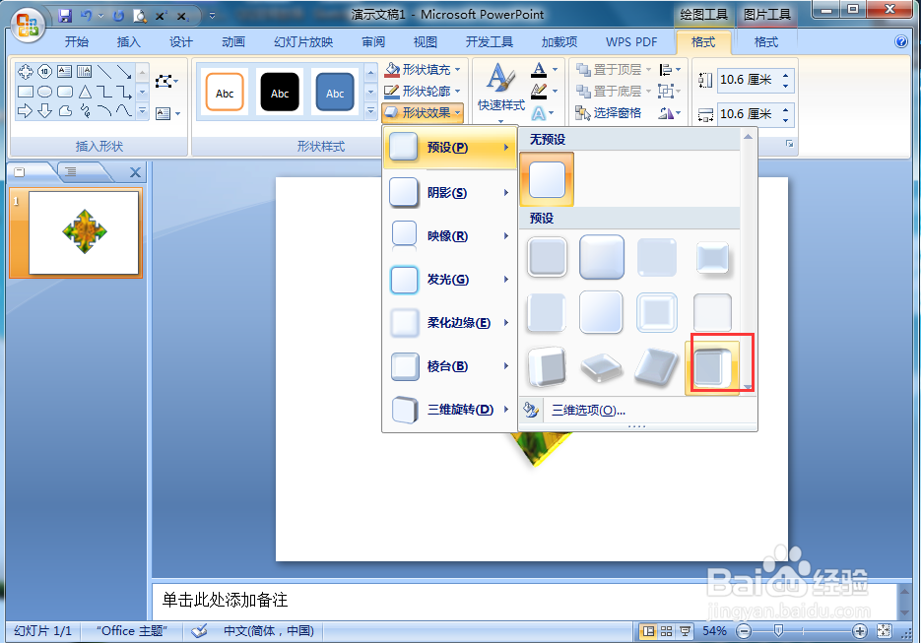Viewport: 921px width, 643px height.
Task: Insert a rectangle shape
Action: [26, 92]
